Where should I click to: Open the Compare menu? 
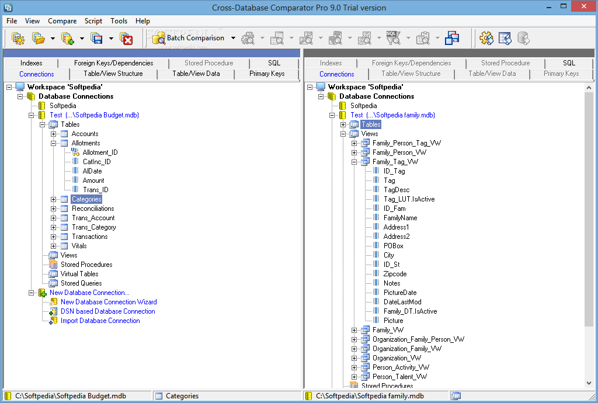tap(62, 21)
